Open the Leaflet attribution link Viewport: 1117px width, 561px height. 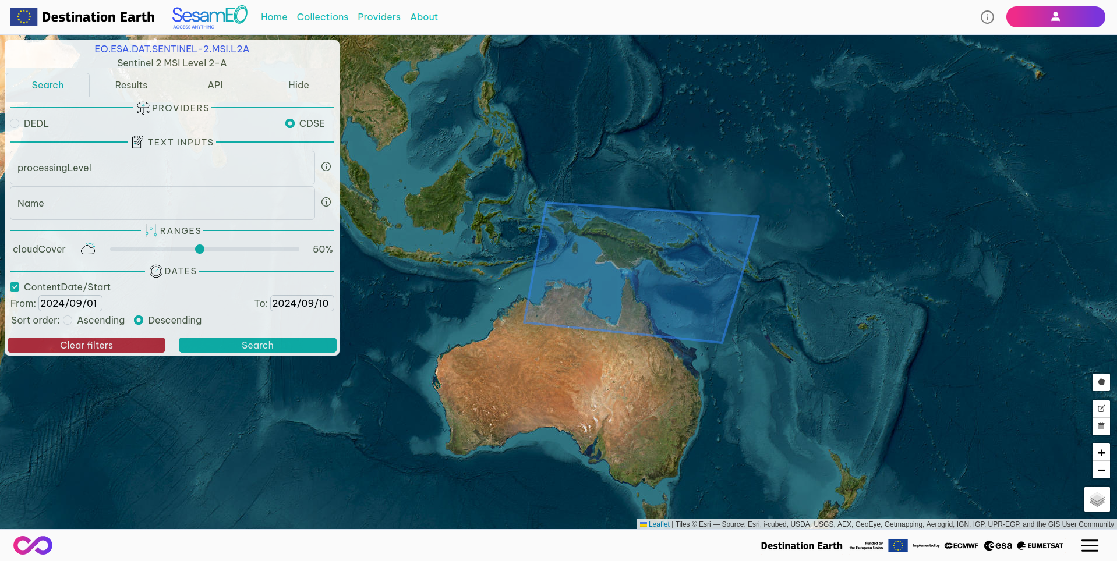[x=659, y=524]
